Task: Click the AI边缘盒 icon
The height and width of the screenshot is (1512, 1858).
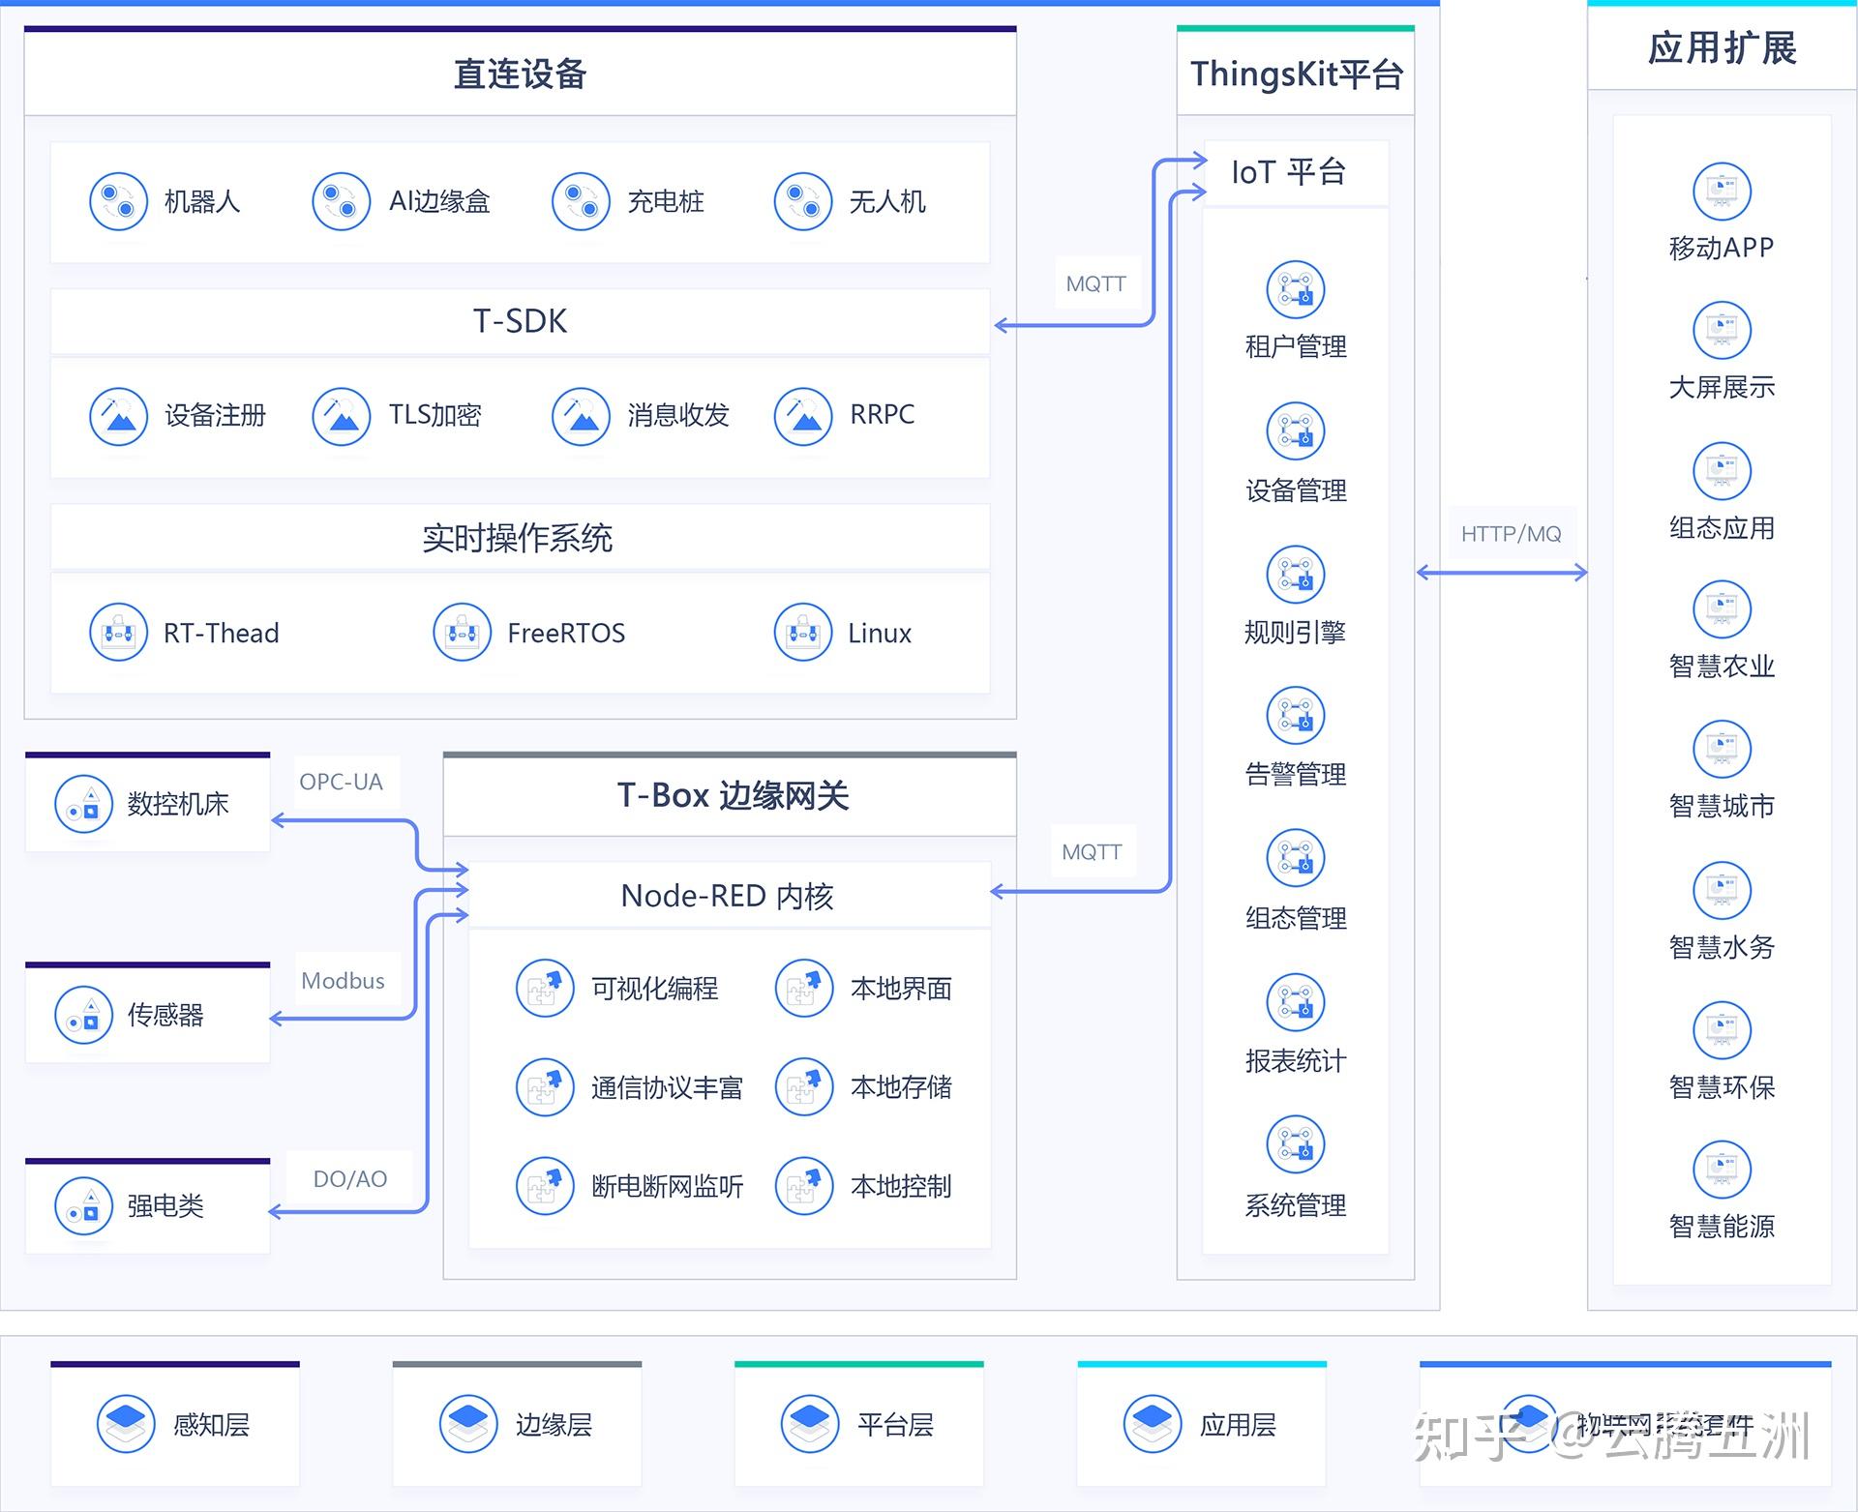Action: pos(340,201)
